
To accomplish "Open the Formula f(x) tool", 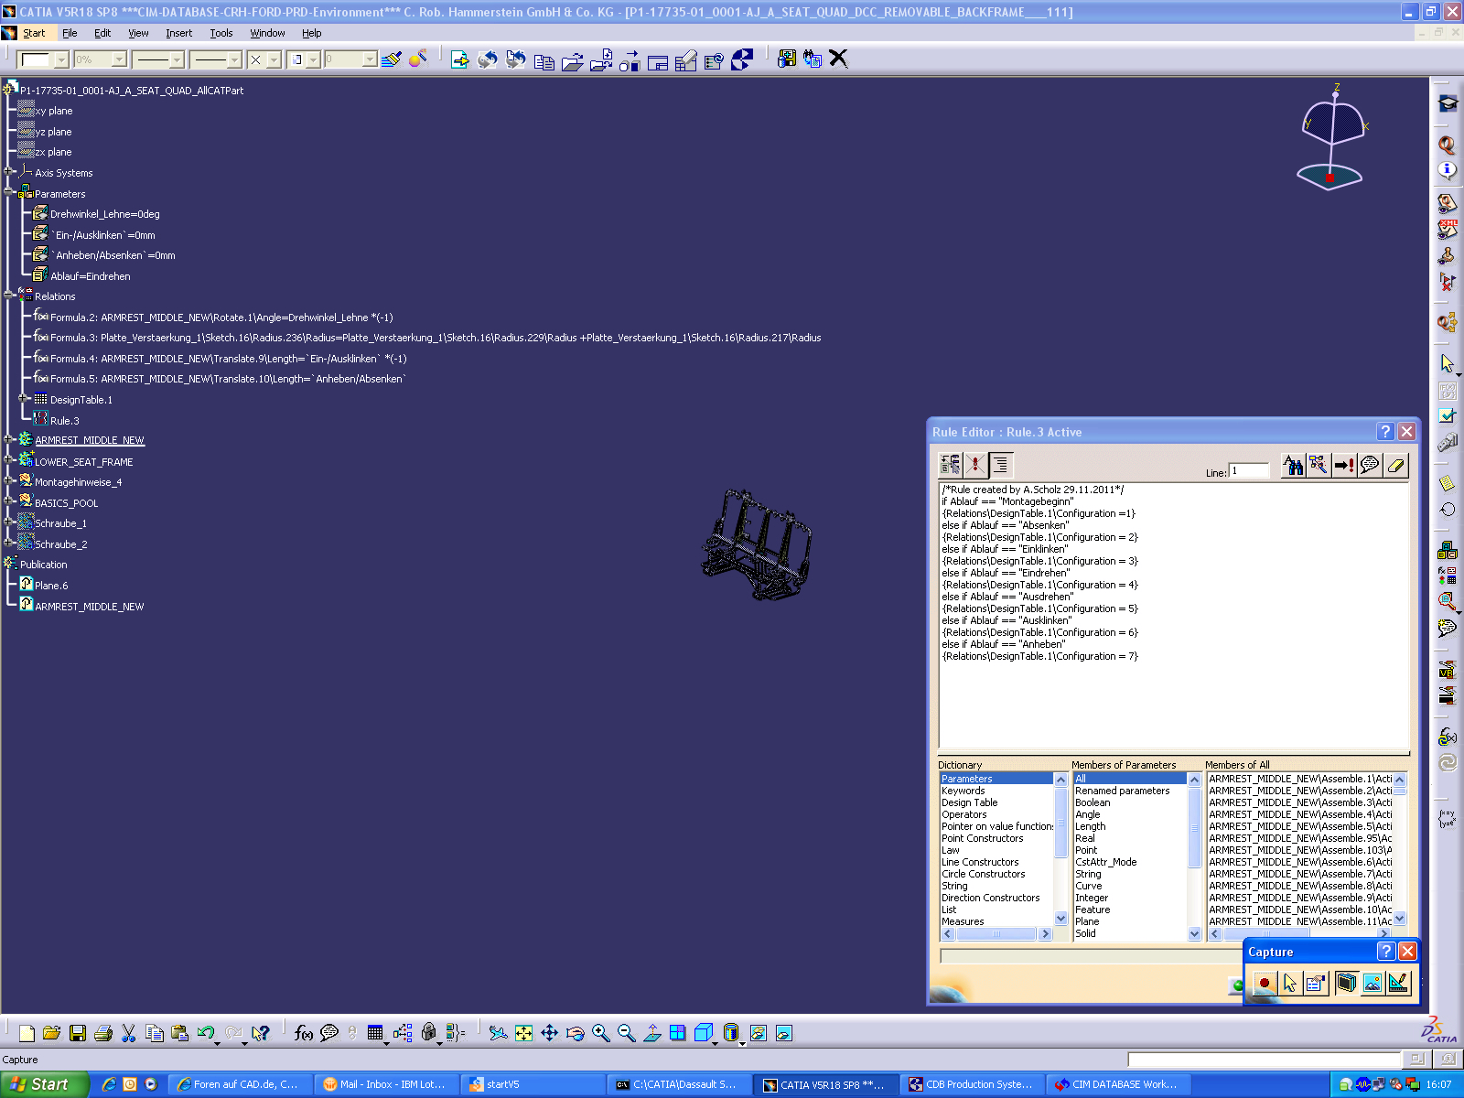I will click(304, 1033).
